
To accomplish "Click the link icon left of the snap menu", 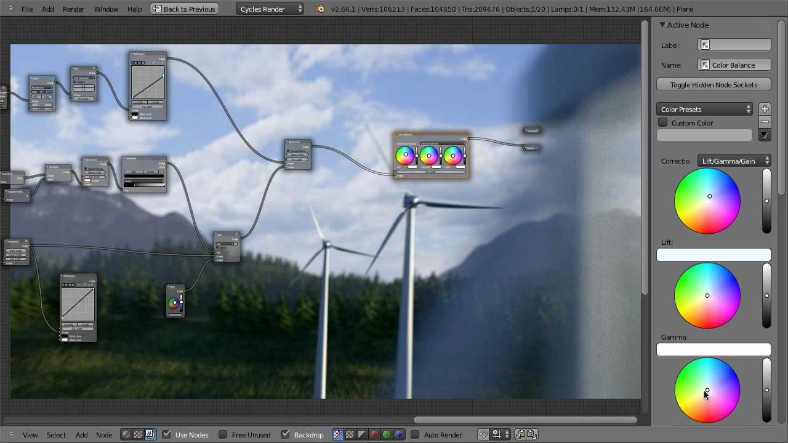I will click(x=483, y=434).
